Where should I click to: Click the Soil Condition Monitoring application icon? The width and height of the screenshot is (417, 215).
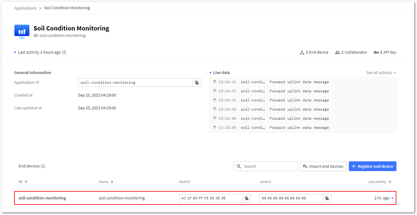(22, 31)
